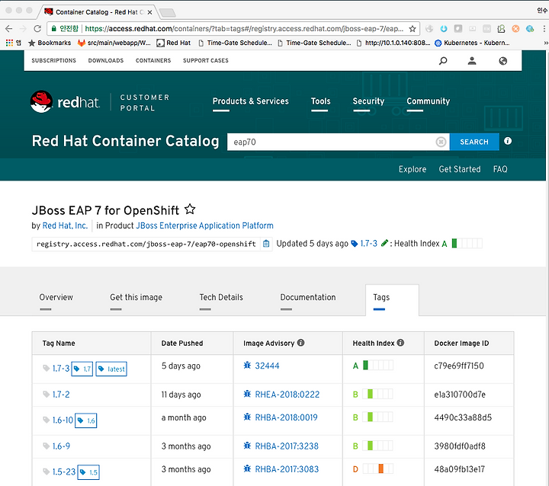Click info icon beside SEARCH button
Viewport: 549px width, 486px height.
tap(508, 141)
